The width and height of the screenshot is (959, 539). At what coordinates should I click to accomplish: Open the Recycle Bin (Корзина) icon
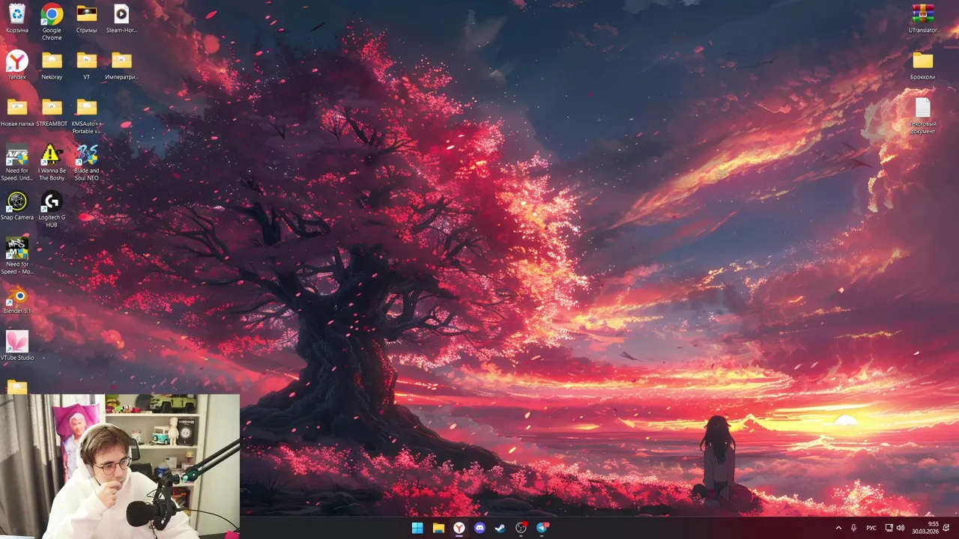point(16,19)
